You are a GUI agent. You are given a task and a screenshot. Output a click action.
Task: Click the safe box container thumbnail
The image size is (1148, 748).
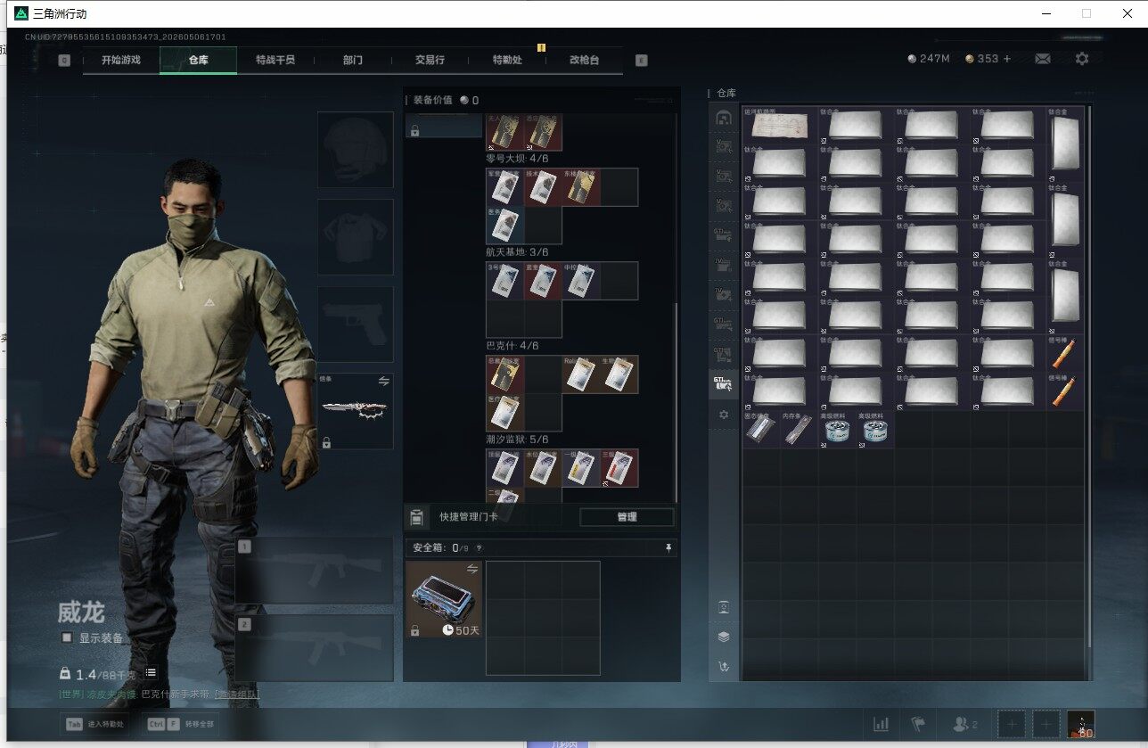tap(444, 599)
